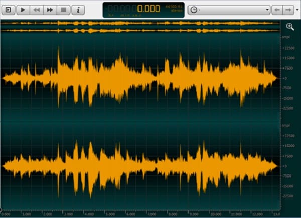301x218 pixels.
Task: Click the overview waveform strip at top
Action: click(x=140, y=27)
